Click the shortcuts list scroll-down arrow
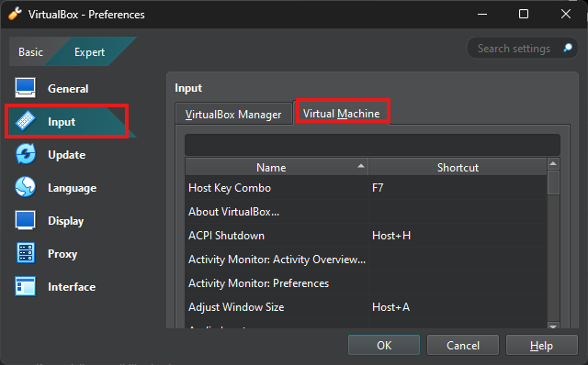588x365 pixels. 553,326
